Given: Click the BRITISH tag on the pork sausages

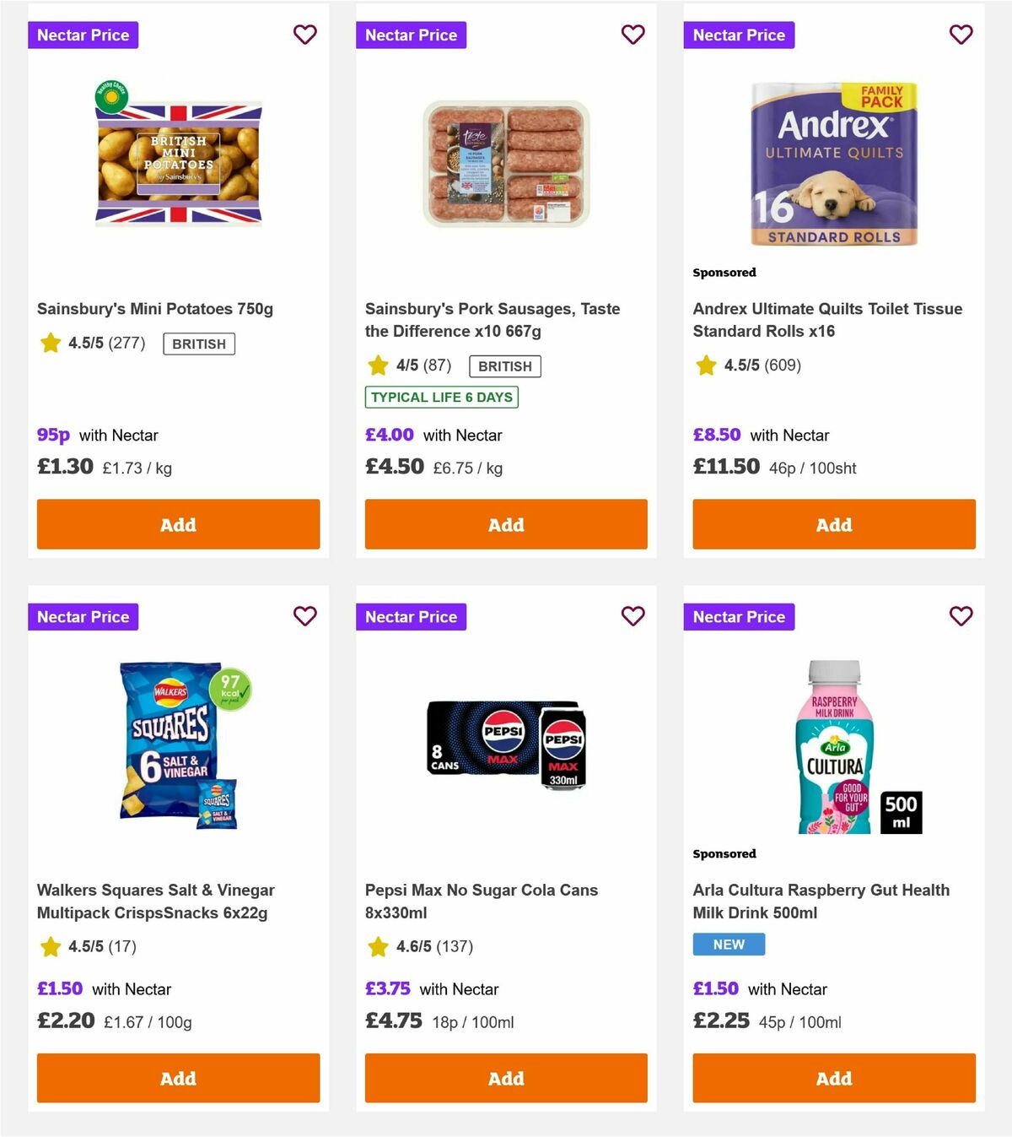Looking at the screenshot, I should (x=504, y=365).
